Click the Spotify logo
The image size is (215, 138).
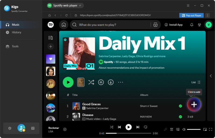click(51, 25)
